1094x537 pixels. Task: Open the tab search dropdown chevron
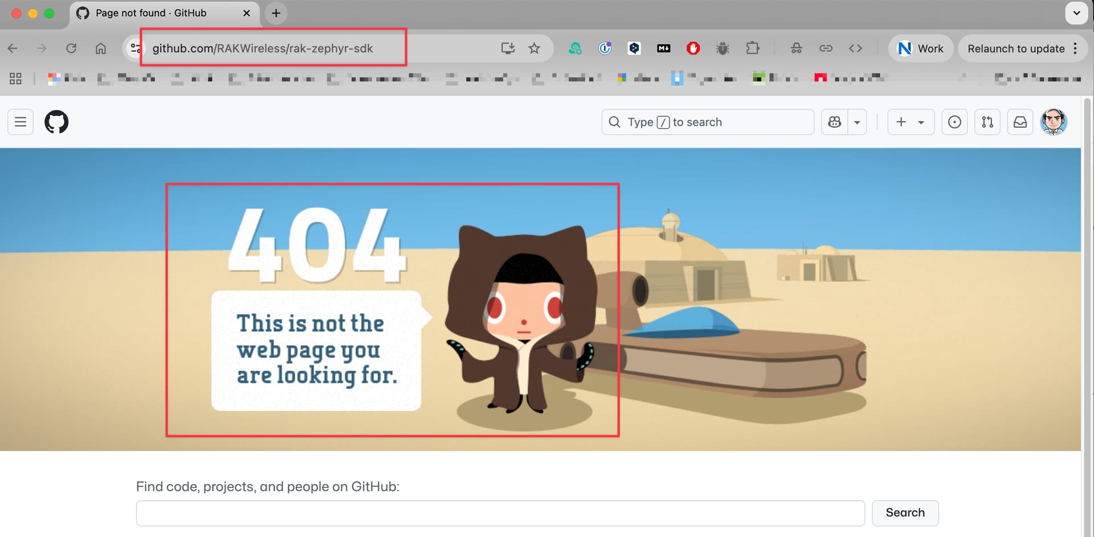pos(1076,13)
